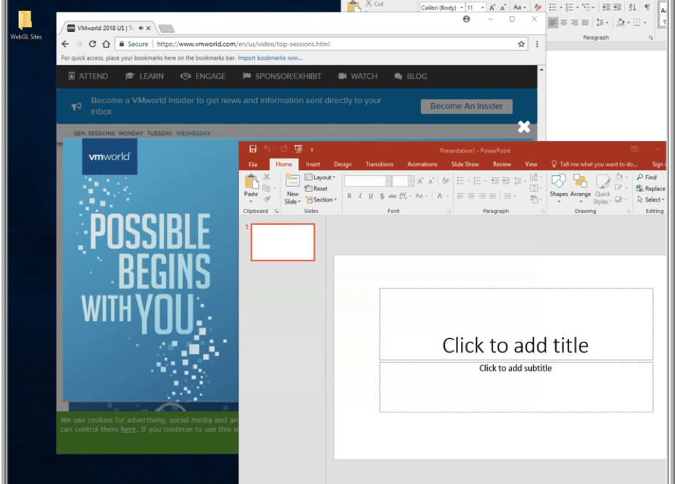This screenshot has height=484, width=675.
Task: Reset the slide layout in PowerPoint
Action: tap(316, 188)
